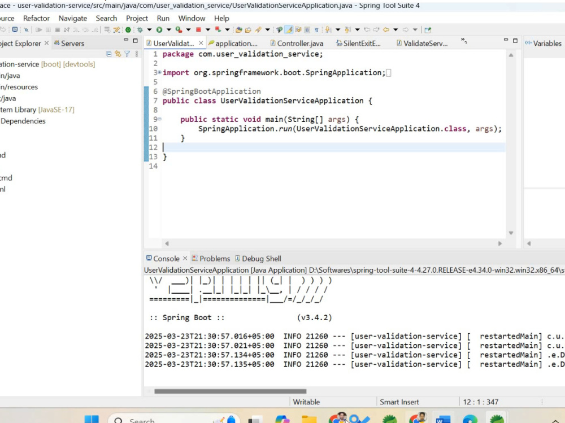Image resolution: width=565 pixels, height=423 pixels.
Task: Open the Window menu
Action: point(192,19)
